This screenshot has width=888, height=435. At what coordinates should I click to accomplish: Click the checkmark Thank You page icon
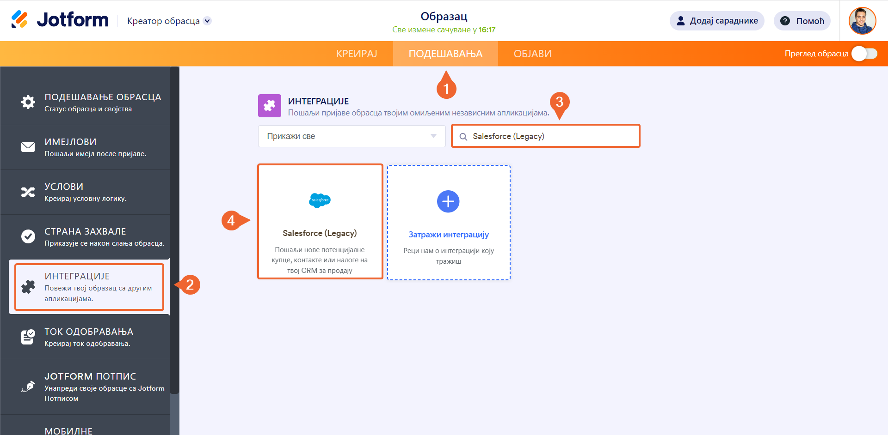pyautogui.click(x=28, y=236)
